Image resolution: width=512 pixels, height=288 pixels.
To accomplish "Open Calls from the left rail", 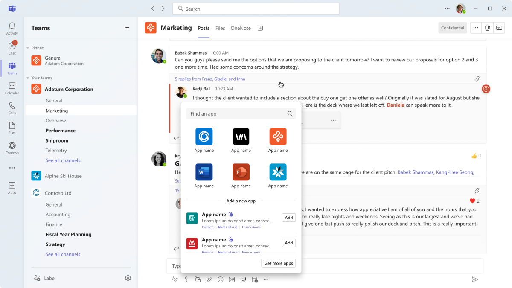I will tap(12, 108).
